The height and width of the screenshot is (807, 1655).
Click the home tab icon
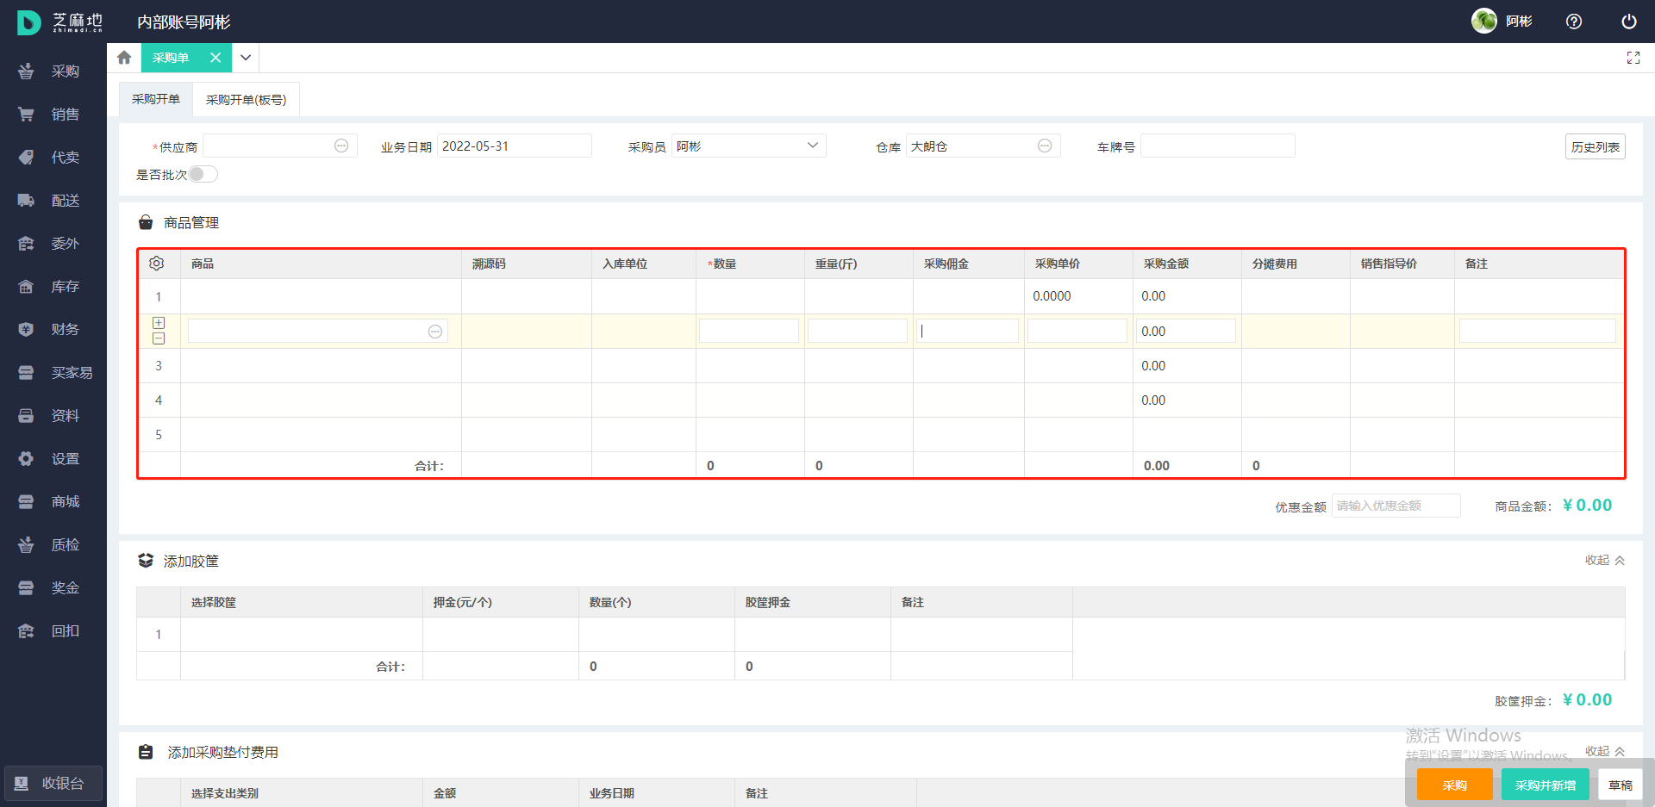tap(124, 58)
